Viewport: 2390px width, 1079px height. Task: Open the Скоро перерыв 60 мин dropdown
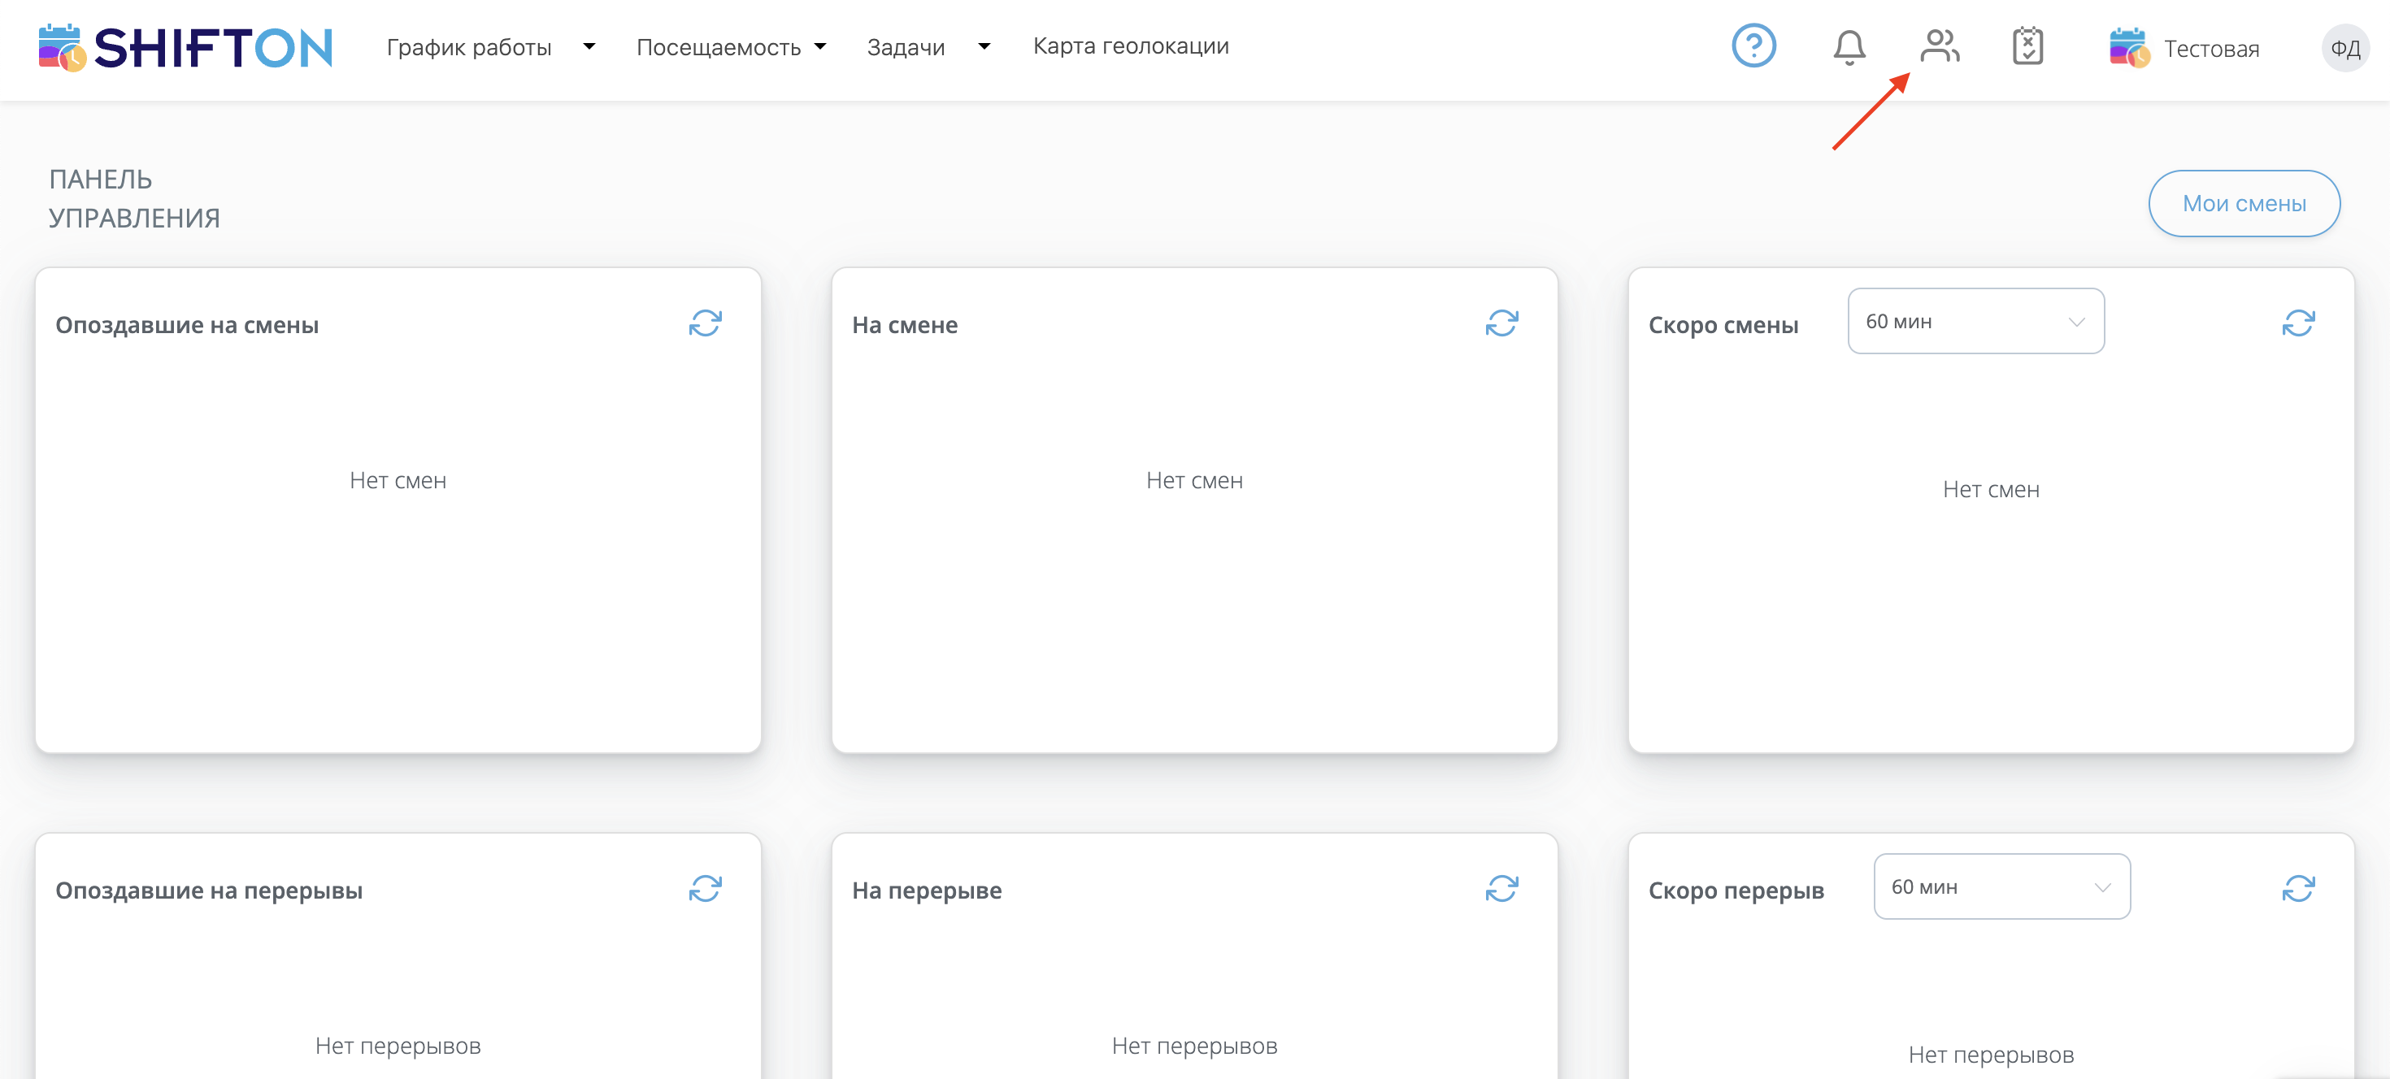click(2001, 886)
